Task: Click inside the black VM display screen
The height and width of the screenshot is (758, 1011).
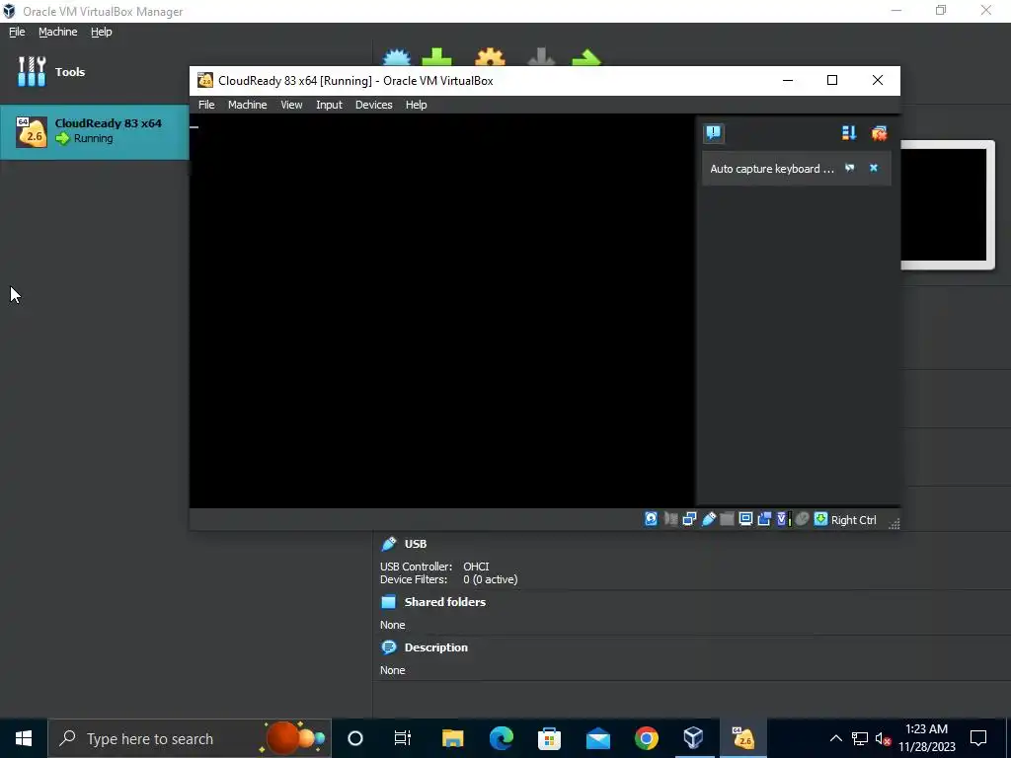Action: click(x=442, y=311)
